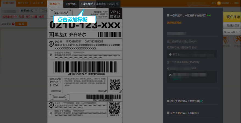Select the second outlet radio button
This screenshot has width=241, height=123.
pyautogui.click(x=170, y=75)
